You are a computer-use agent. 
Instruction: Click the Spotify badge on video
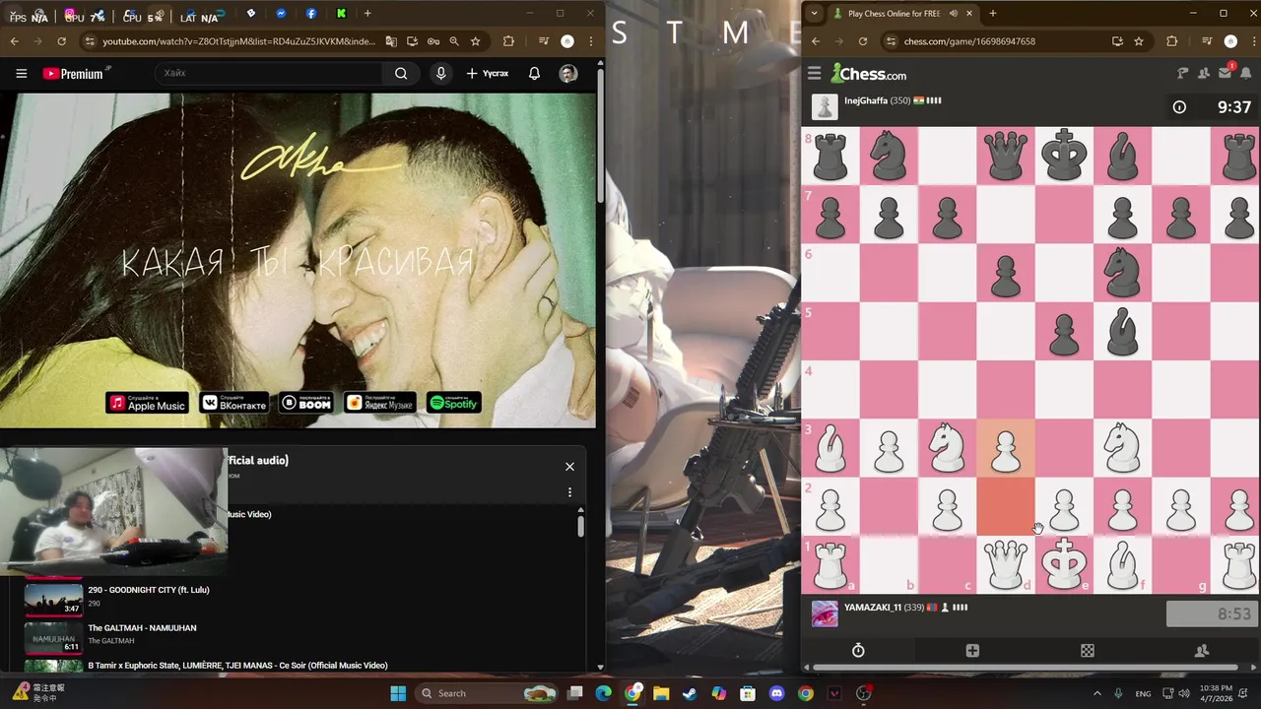coord(453,403)
